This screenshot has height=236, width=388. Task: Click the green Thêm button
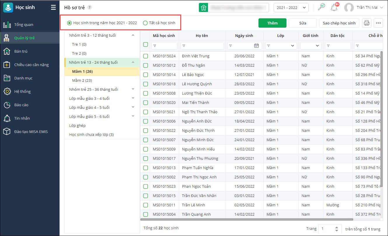coord(272,23)
